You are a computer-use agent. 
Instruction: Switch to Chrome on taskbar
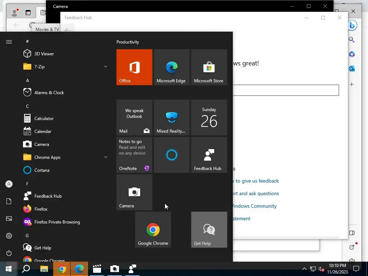(61, 269)
